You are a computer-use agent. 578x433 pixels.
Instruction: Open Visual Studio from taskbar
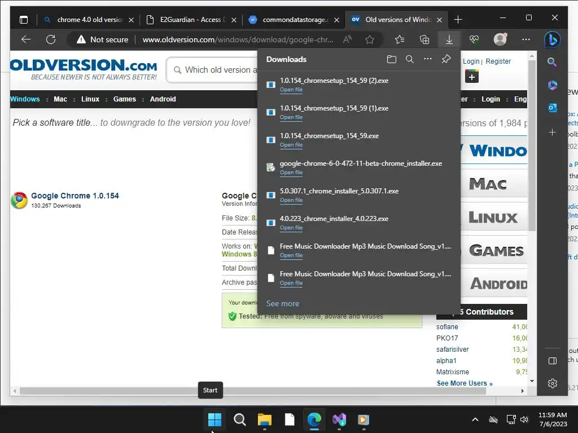pos(339,419)
